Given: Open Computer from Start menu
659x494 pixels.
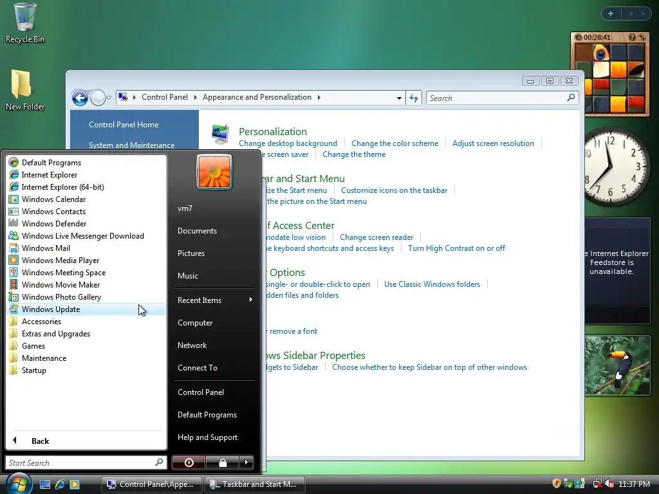Looking at the screenshot, I should tap(195, 323).
